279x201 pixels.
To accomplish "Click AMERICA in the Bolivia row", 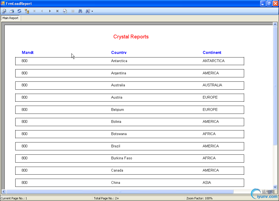I will point(211,122).
